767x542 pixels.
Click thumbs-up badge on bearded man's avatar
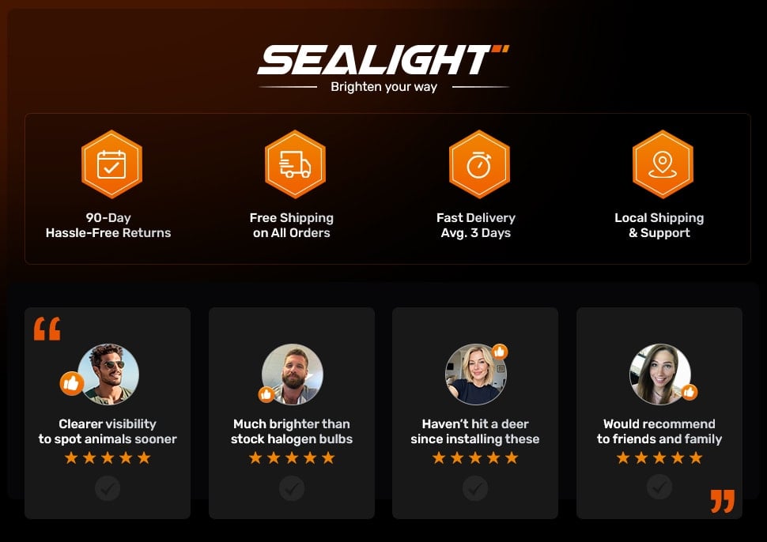pos(266,393)
